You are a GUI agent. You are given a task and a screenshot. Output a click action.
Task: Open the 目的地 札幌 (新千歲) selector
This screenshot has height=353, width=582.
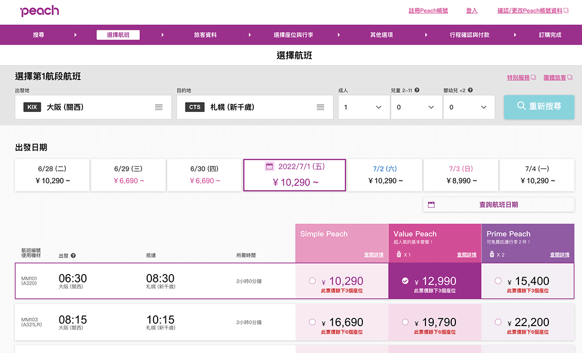(x=255, y=107)
